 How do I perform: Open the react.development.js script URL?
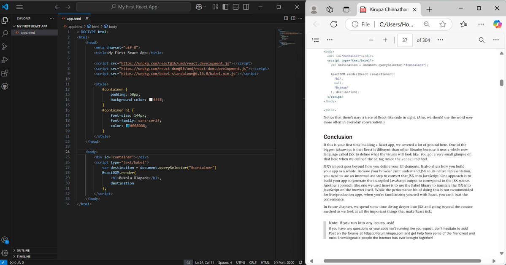(175, 64)
